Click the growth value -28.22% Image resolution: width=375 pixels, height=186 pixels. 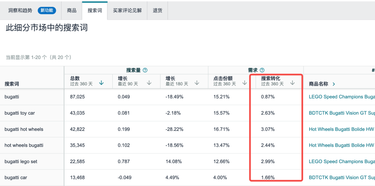point(174,129)
